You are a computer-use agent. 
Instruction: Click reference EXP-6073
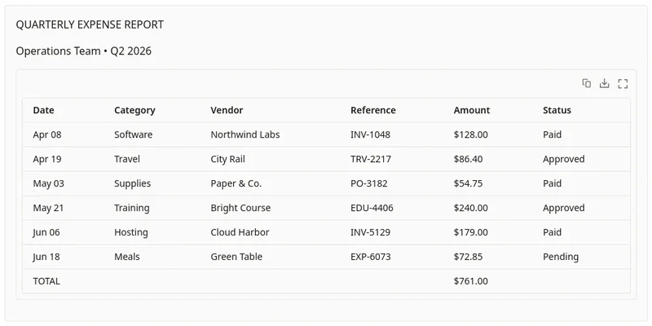tap(371, 257)
